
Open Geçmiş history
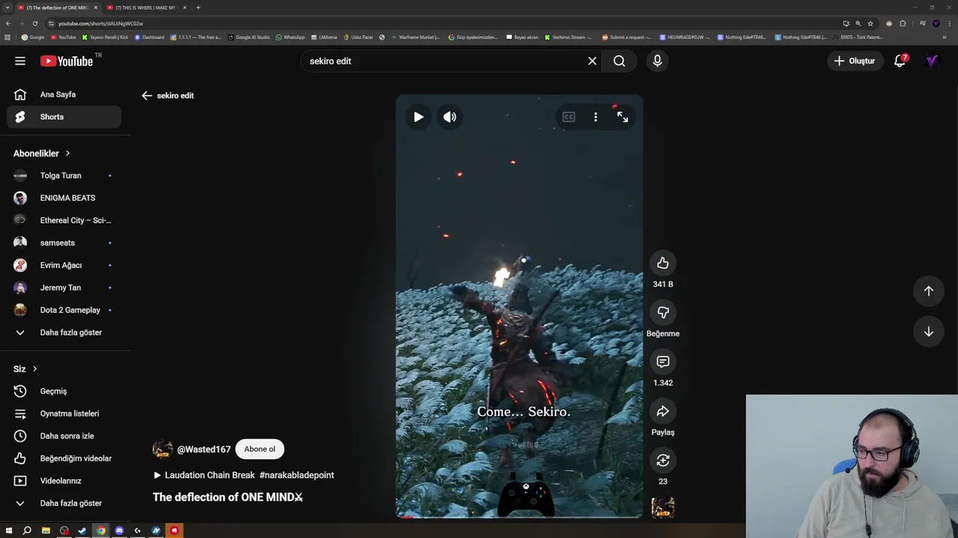[x=64, y=392]
